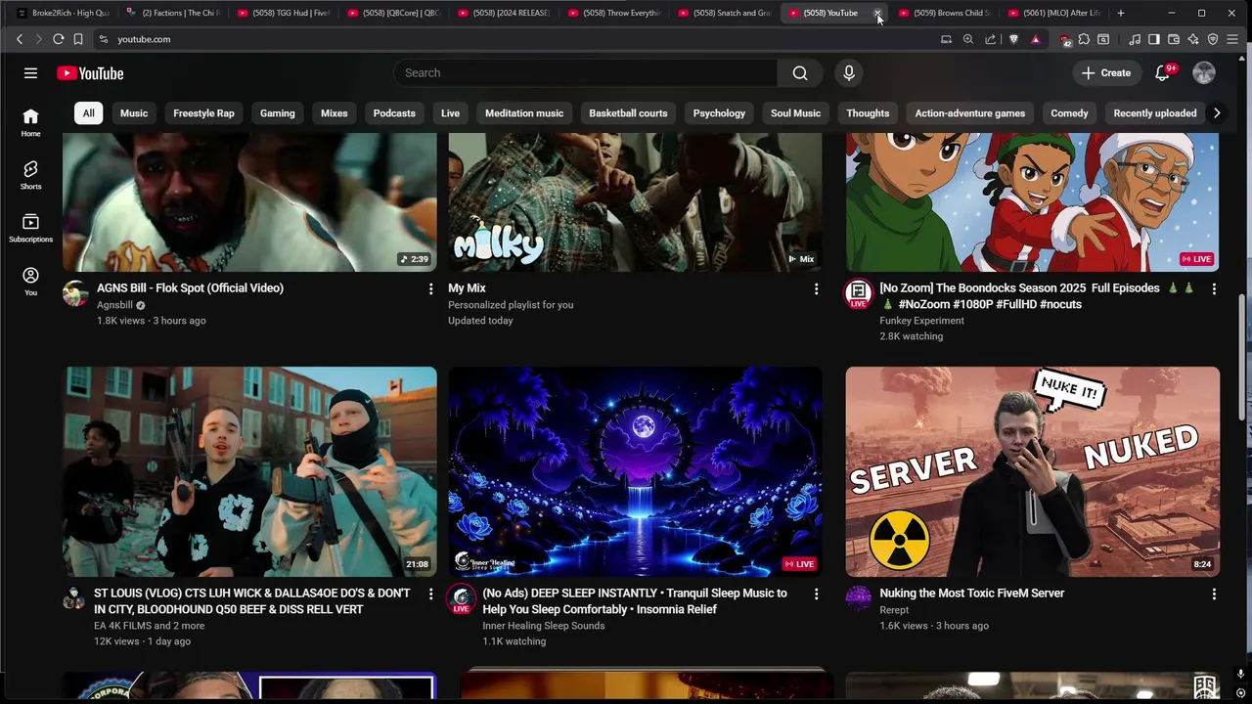This screenshot has height=704, width=1252.
Task: Open the browser extensions puzzle icon
Action: click(x=1084, y=39)
